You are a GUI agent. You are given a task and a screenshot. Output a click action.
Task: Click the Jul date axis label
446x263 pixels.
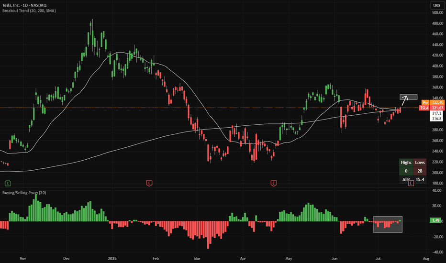(378, 258)
